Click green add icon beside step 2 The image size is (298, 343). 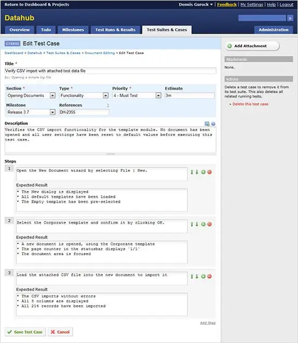[203, 224]
